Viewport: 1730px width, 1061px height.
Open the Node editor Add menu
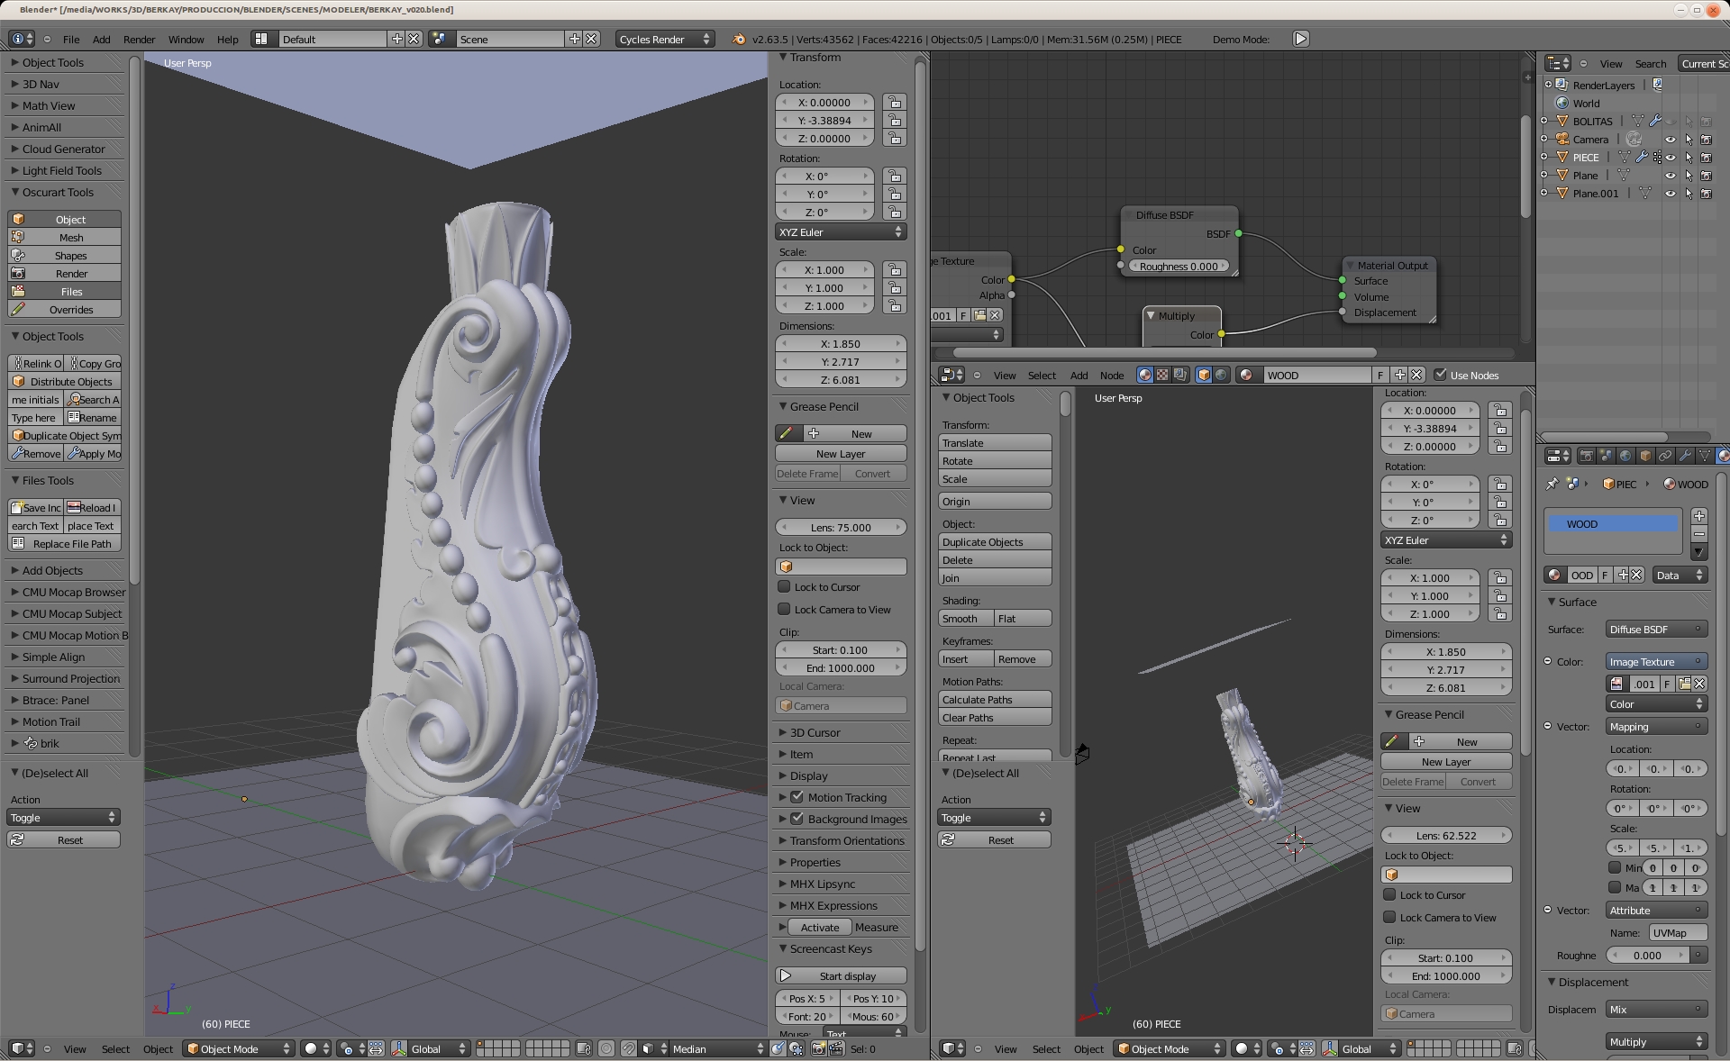[x=1079, y=376]
